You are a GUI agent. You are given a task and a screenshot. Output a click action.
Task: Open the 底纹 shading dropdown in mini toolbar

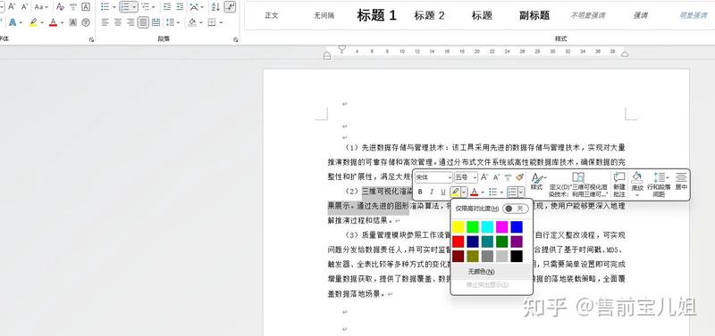(637, 195)
